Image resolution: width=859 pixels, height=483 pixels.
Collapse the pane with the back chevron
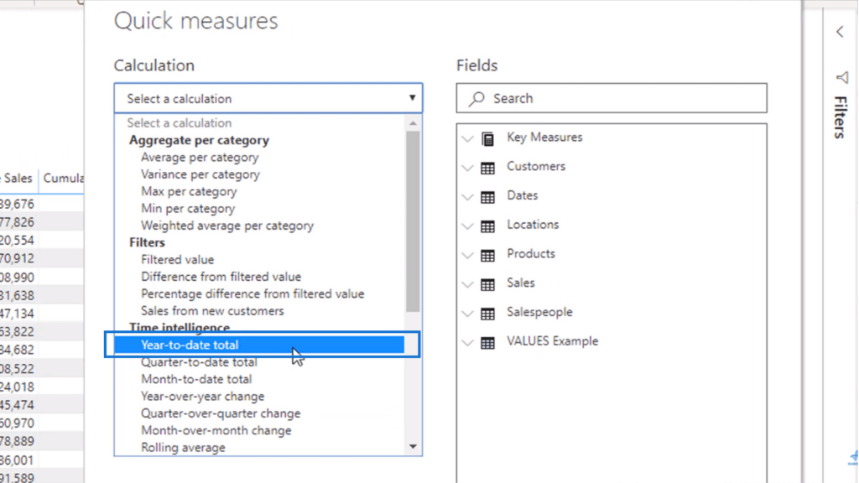pos(840,32)
